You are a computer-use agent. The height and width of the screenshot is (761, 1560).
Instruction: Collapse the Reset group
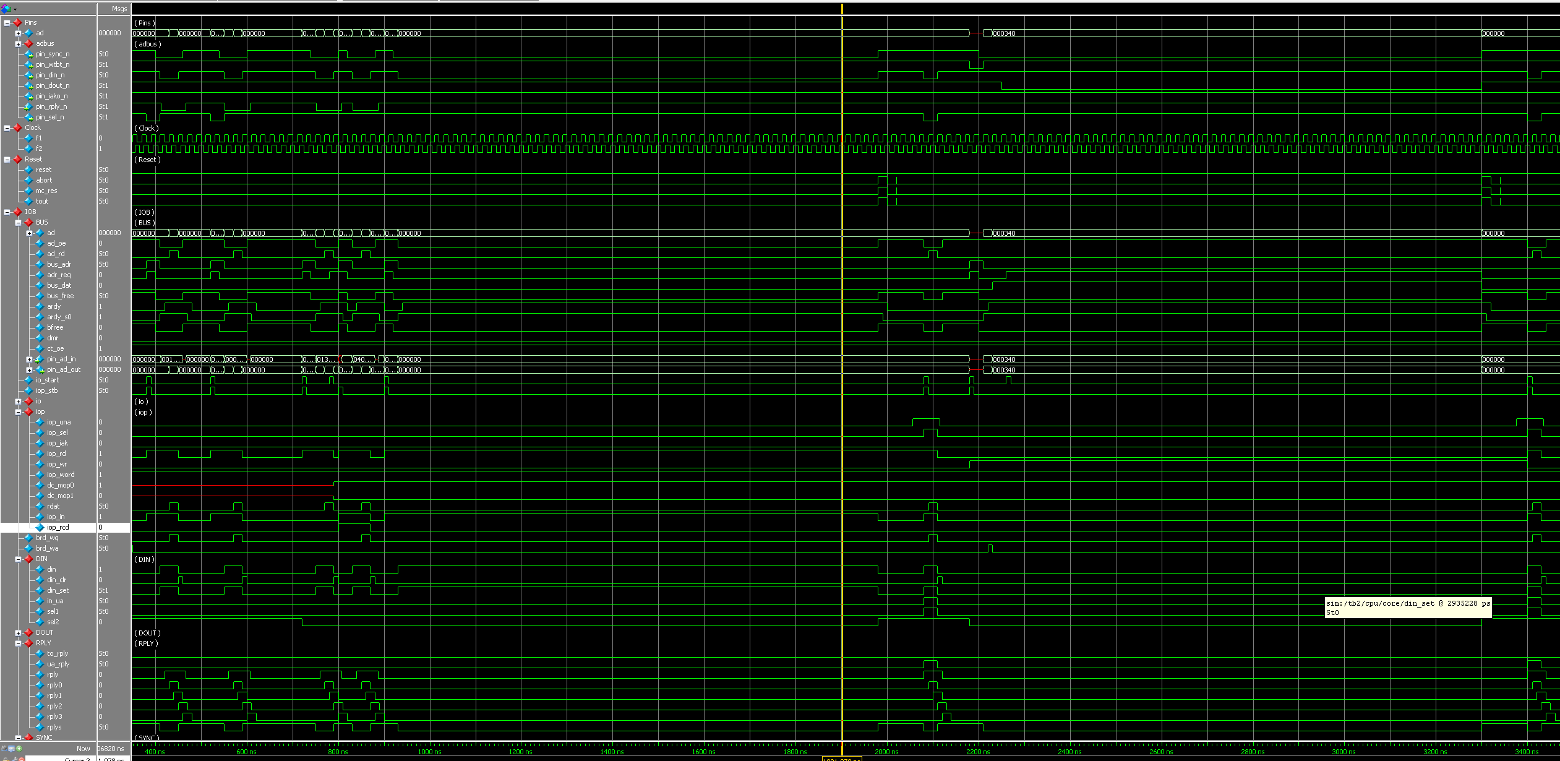click(7, 160)
